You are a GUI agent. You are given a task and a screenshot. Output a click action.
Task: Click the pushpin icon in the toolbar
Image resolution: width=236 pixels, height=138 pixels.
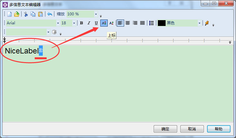click(x=207, y=23)
